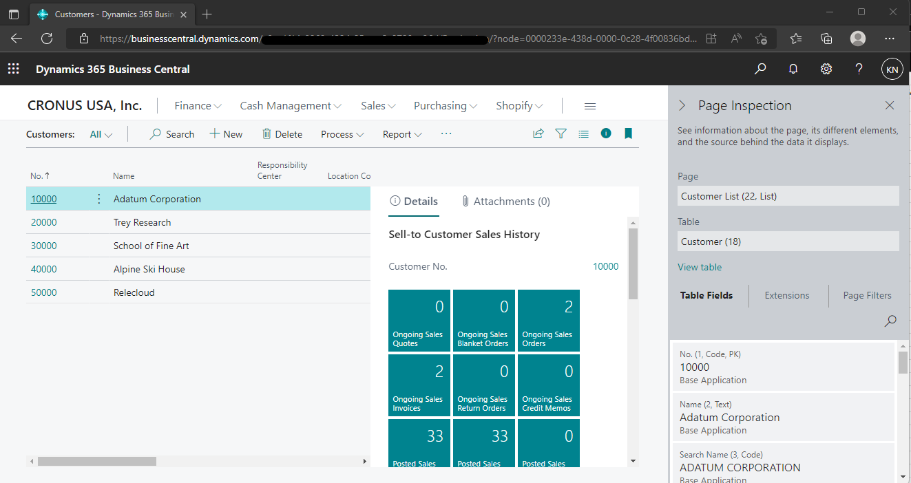This screenshot has height=483, width=911.
Task: Open browser collections icon
Action: pos(827,39)
